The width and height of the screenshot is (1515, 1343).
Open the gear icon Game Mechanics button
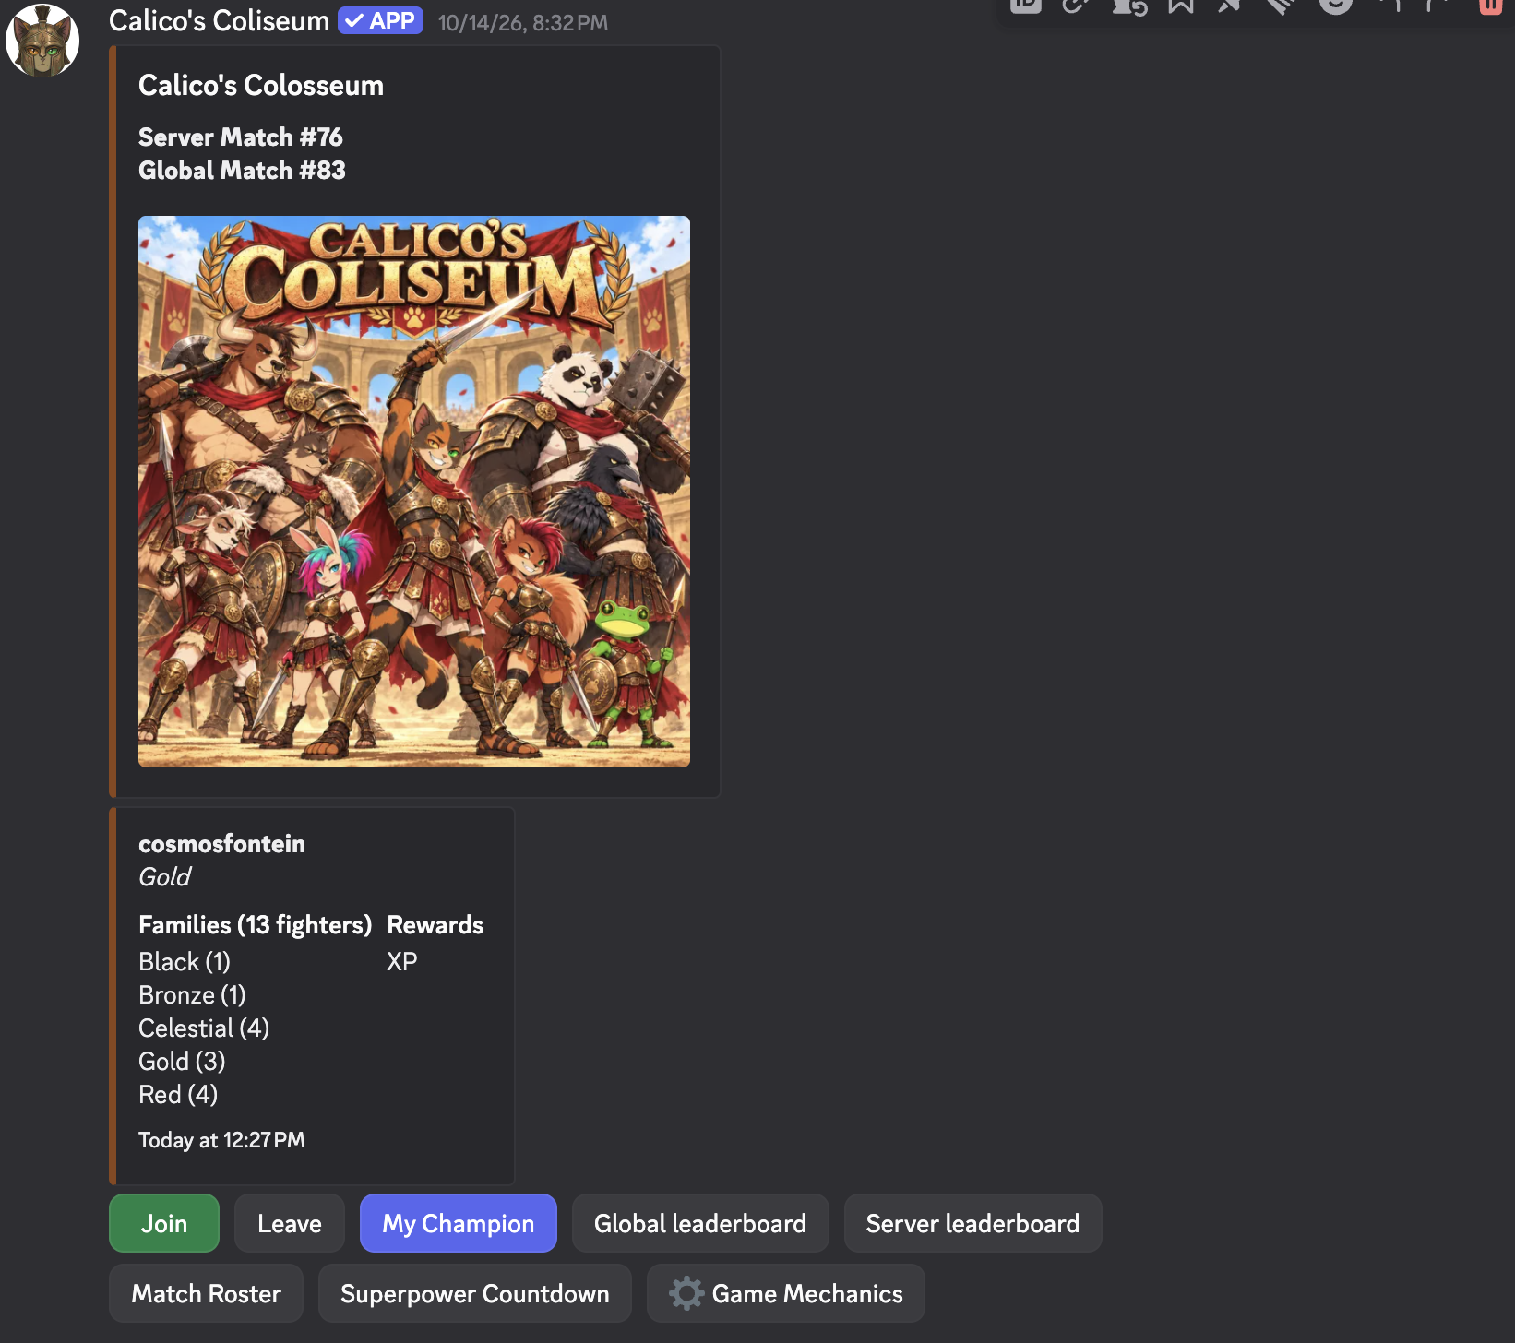[785, 1293]
